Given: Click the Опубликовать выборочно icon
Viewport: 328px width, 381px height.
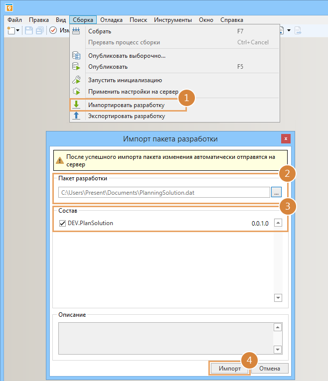Looking at the screenshot, I should tap(76, 56).
